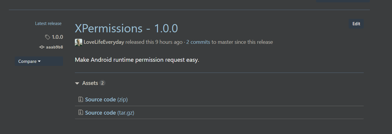The image size is (392, 134).
Task: Click the commit icon beside aaab9b8
Action: click(42, 47)
